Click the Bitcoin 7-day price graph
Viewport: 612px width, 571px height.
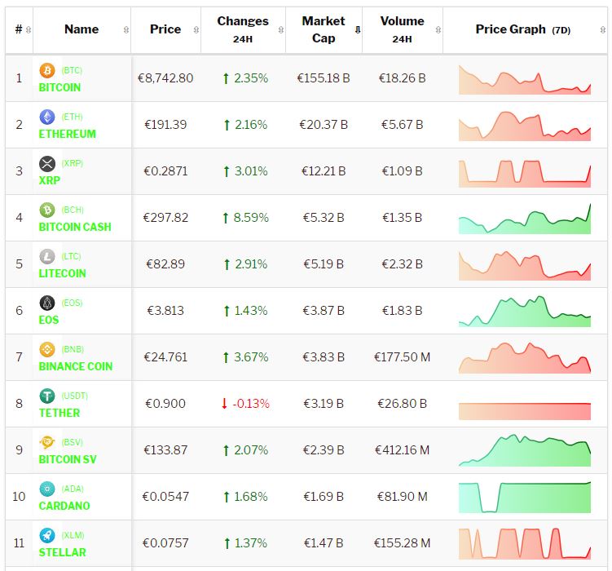point(524,79)
